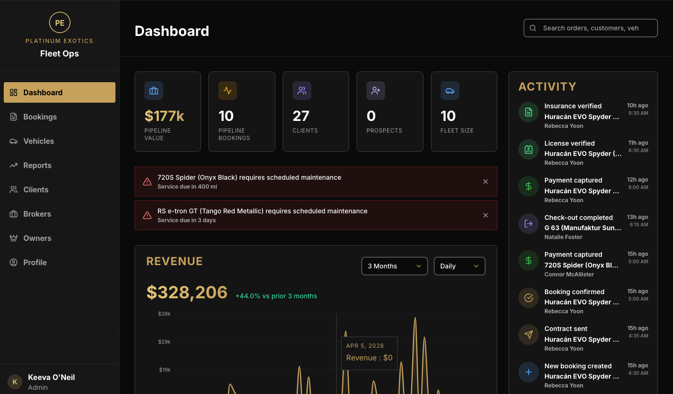Click the briefcase icon on Pipeline Value card

[154, 91]
